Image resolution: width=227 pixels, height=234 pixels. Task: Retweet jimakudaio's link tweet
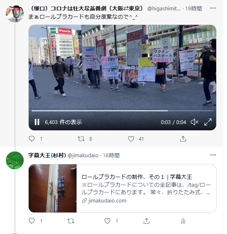pos(71,221)
